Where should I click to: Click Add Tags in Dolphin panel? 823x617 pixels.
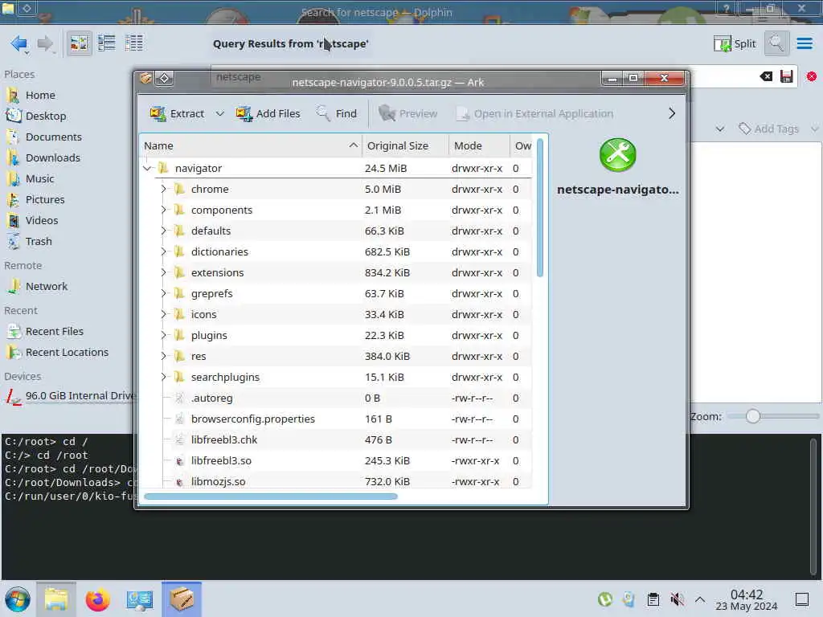coord(769,129)
